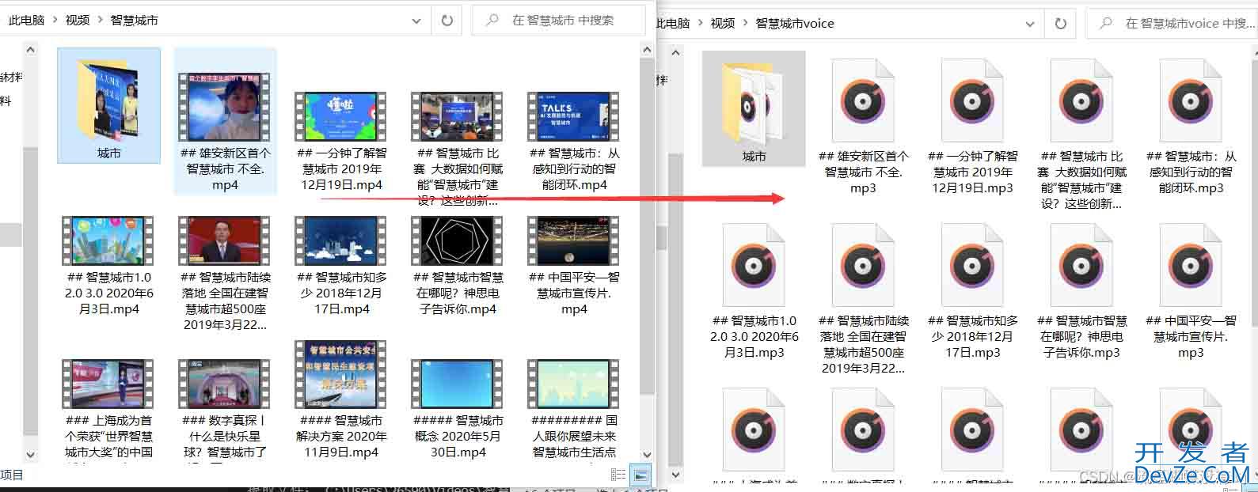Expand chevron after 此电脑 in voice breadcrumb
The height and width of the screenshot is (492, 1258).
701,24
